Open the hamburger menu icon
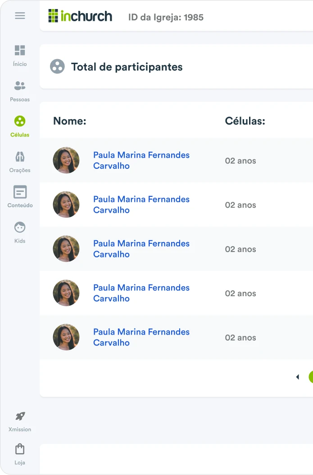Viewport: 313px width, 475px height. [x=20, y=15]
